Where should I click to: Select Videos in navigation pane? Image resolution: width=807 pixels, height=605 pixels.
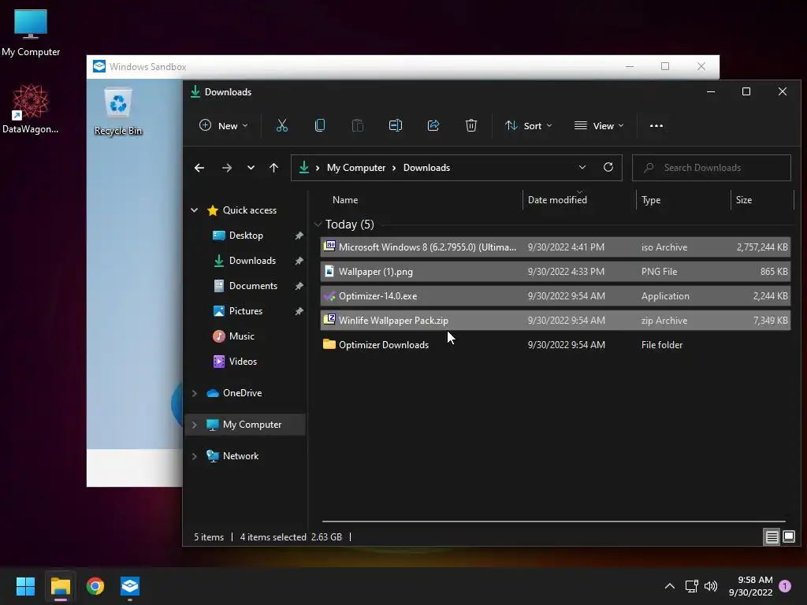click(x=243, y=362)
